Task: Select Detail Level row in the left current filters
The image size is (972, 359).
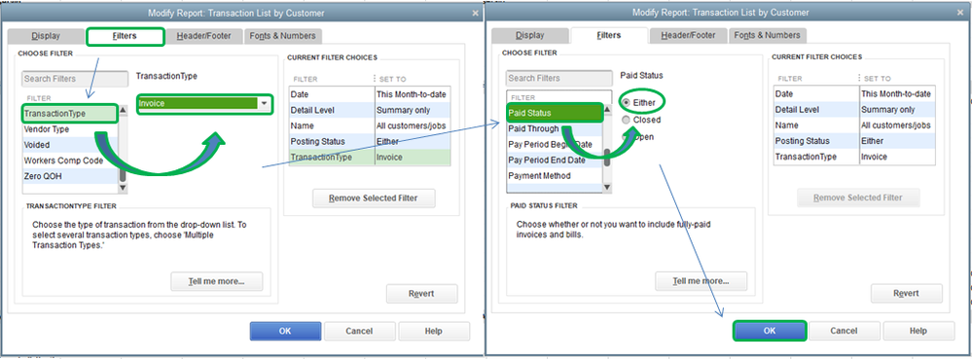Action: click(x=370, y=110)
